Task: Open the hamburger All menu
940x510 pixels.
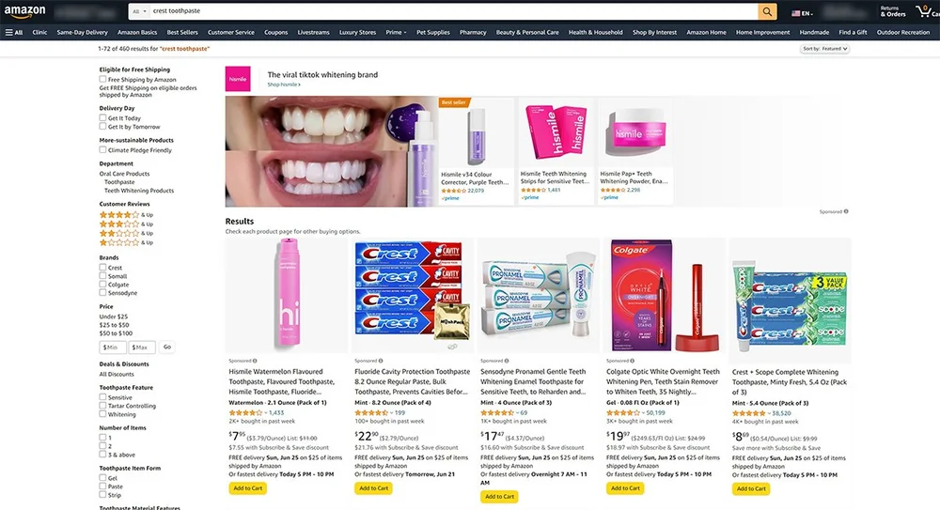Action: click(x=14, y=32)
